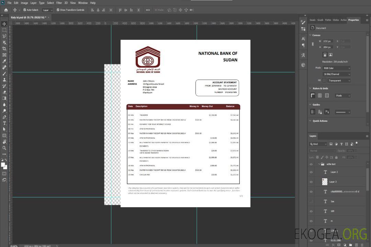Select the Pen tool
The width and height of the screenshot is (371, 247).
[4, 117]
